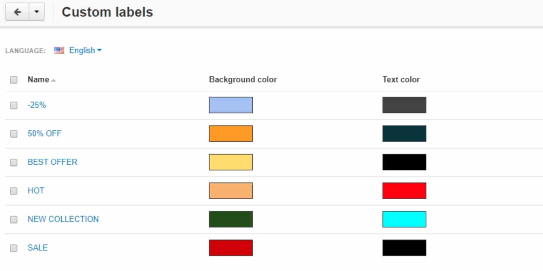Screen dimensions: 543x271
Task: Click the NEW COLLECTION dark green background swatch
Action: tap(231, 219)
